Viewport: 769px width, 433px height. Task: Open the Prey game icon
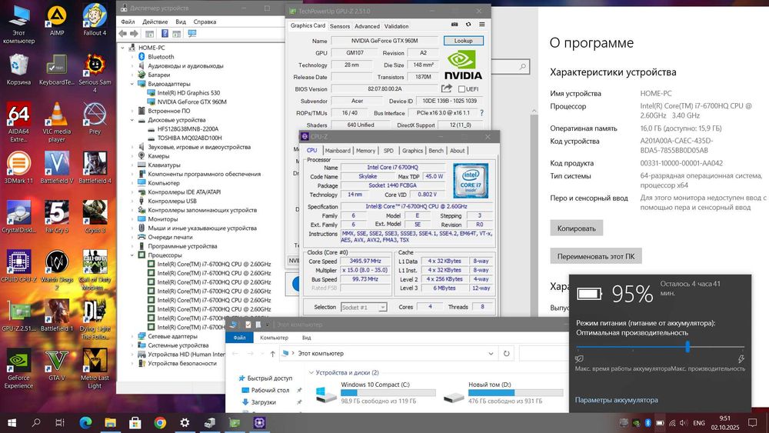[95, 118]
